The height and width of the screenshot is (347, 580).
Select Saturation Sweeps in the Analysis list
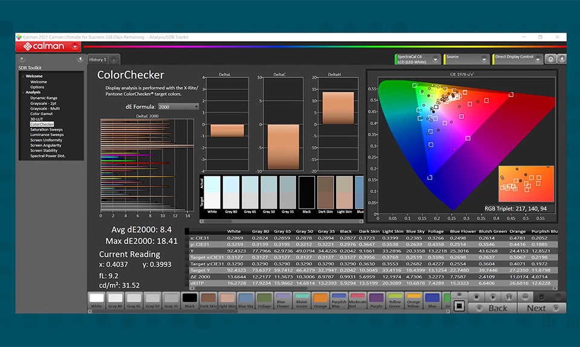[47, 129]
